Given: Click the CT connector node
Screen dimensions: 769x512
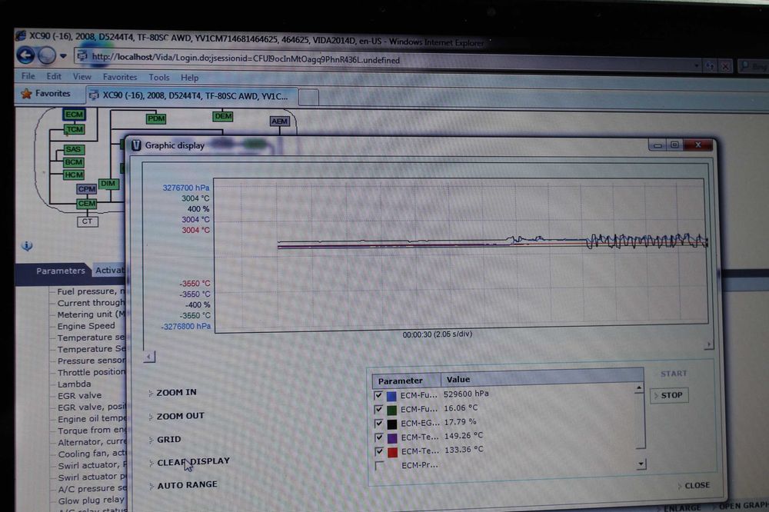Looking at the screenshot, I should pyautogui.click(x=88, y=221).
